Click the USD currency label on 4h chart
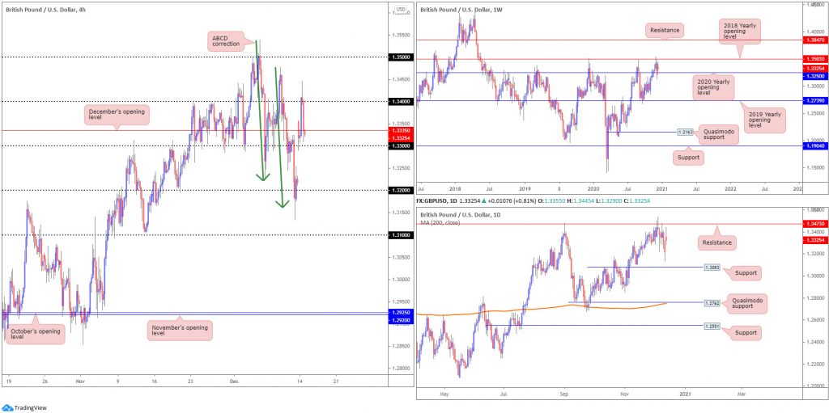The height and width of the screenshot is (413, 829). click(x=401, y=10)
